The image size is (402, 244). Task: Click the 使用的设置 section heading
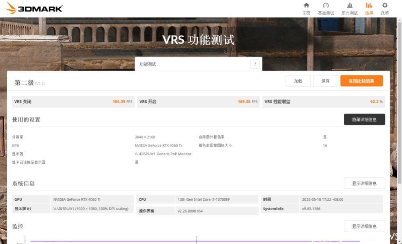click(x=26, y=120)
